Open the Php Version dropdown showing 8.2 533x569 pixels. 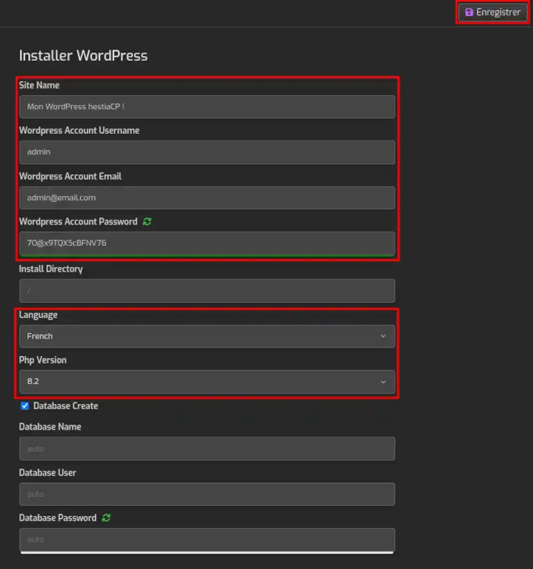click(x=206, y=381)
